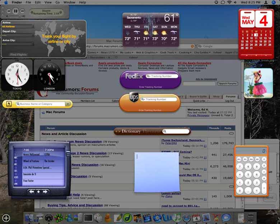This screenshot has height=224, width=280.
Task: Click center diamond button on TV guide widget
Action: tap(38, 192)
